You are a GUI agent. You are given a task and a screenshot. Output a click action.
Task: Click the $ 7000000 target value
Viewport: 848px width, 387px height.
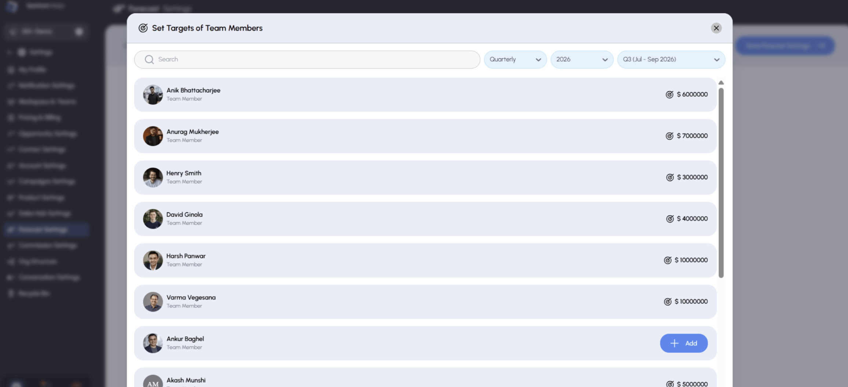[x=692, y=136]
